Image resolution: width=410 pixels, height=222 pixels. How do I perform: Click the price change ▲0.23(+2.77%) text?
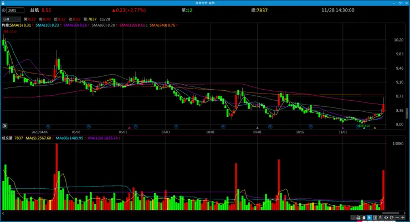(x=129, y=10)
